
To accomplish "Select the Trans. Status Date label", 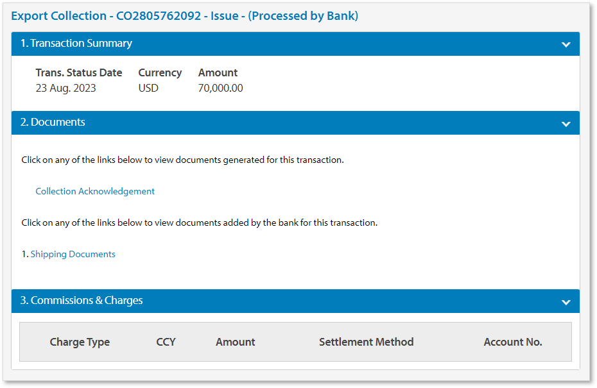I will 79,72.
